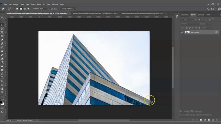
Task: Select the Pen tool
Action: [2, 74]
